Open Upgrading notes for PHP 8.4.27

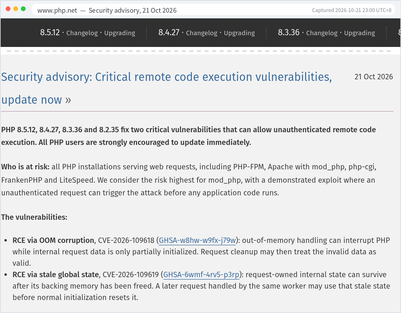[x=239, y=33]
